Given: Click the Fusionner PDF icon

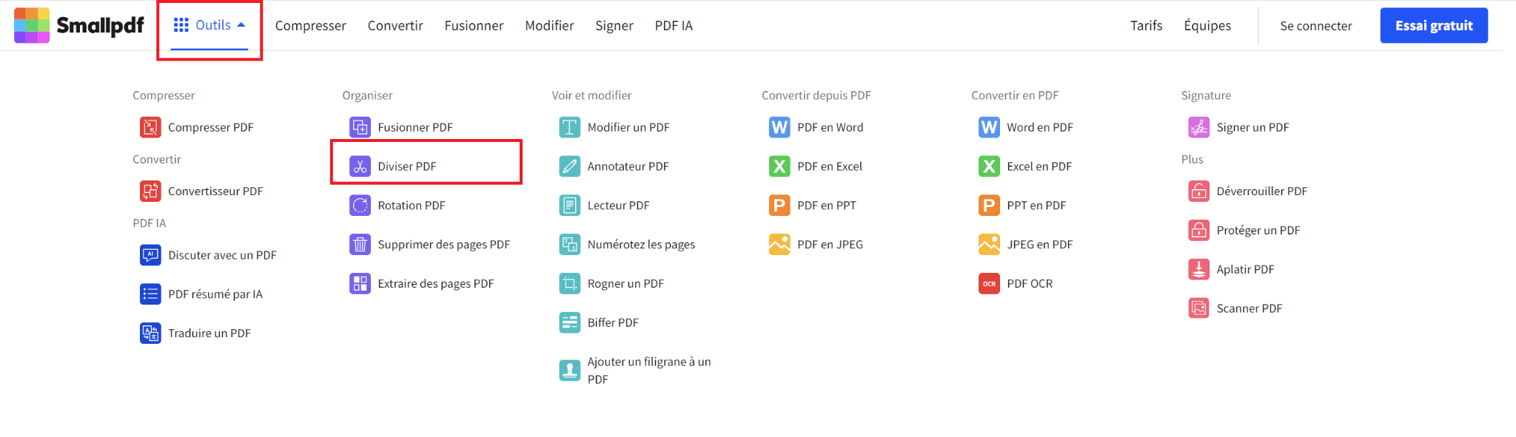Looking at the screenshot, I should (360, 127).
